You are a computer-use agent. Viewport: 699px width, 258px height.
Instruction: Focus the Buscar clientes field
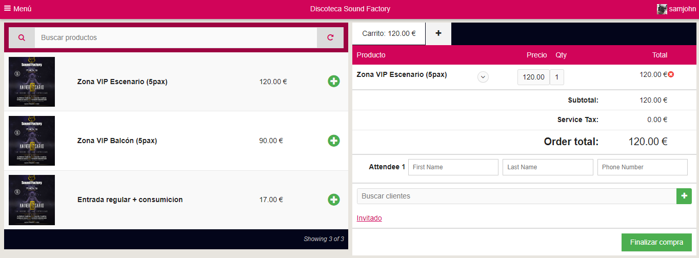(x=517, y=196)
